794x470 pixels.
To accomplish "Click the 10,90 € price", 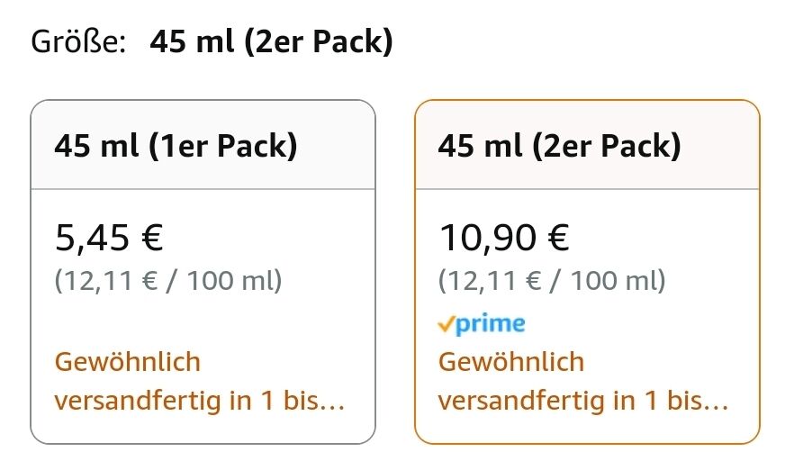I will tap(504, 238).
